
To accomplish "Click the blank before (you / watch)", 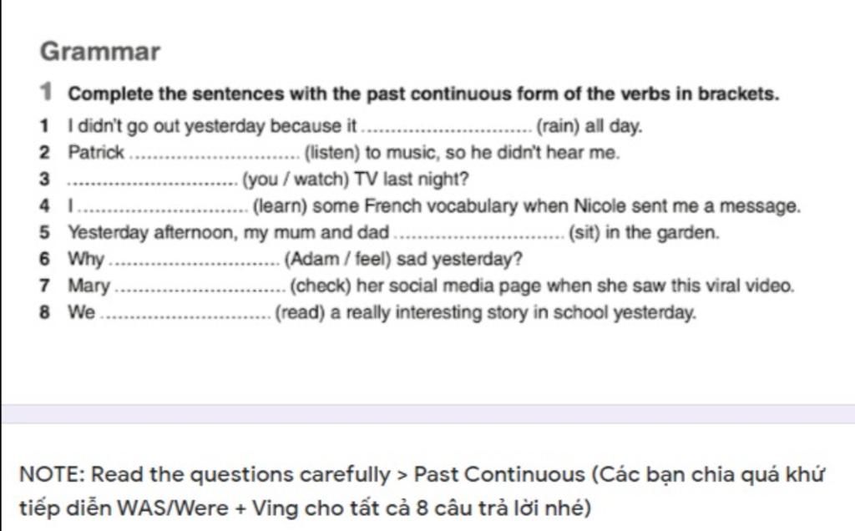I will pyautogui.click(x=152, y=181).
